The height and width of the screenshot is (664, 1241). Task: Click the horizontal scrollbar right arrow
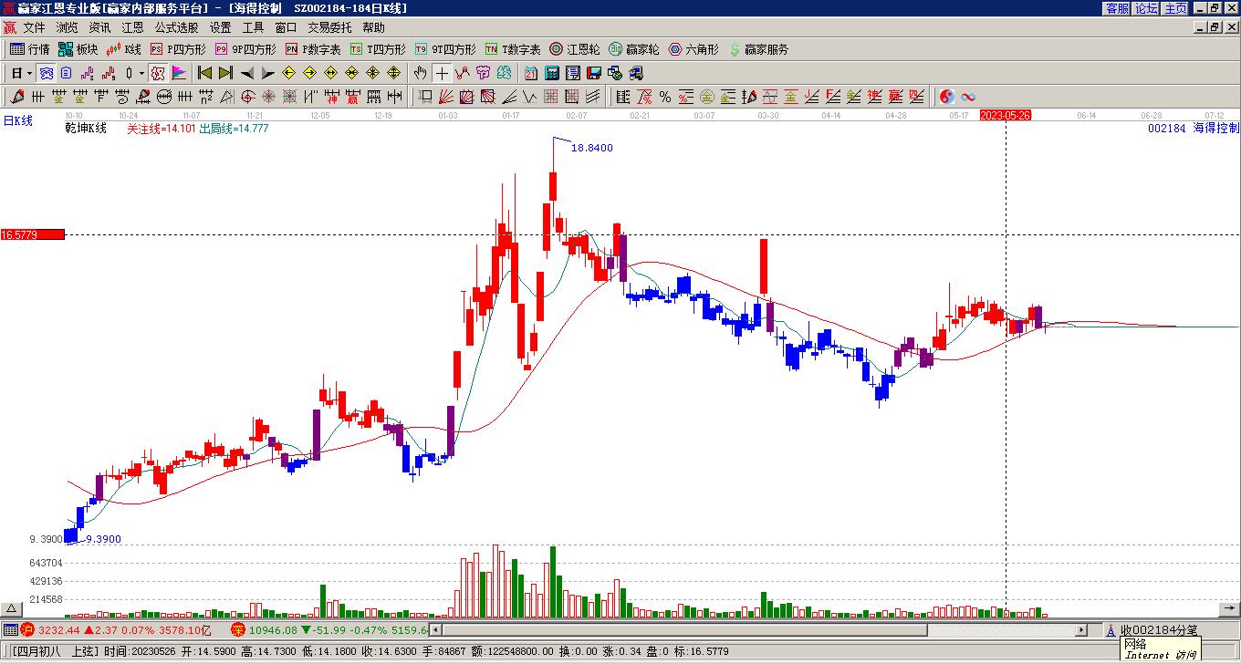(1082, 629)
